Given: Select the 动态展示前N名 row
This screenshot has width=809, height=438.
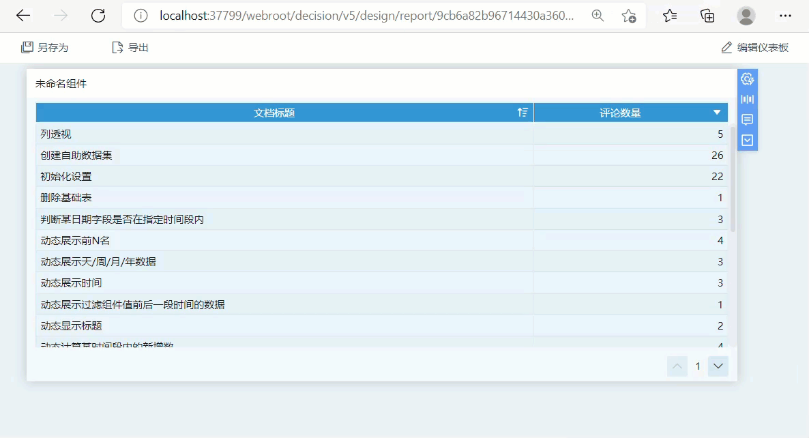Looking at the screenshot, I should 382,240.
